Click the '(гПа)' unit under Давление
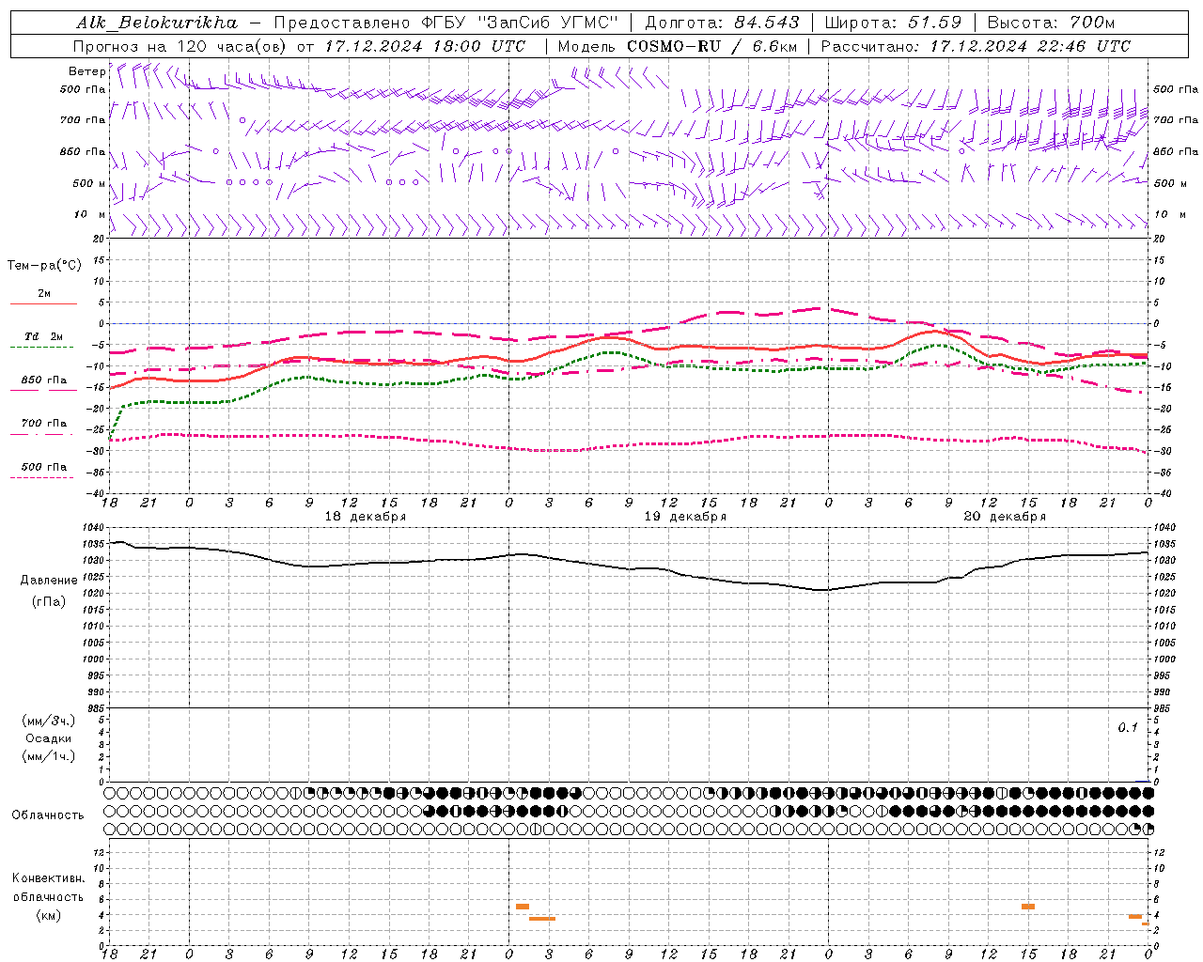The width and height of the screenshot is (1203, 962). (49, 601)
